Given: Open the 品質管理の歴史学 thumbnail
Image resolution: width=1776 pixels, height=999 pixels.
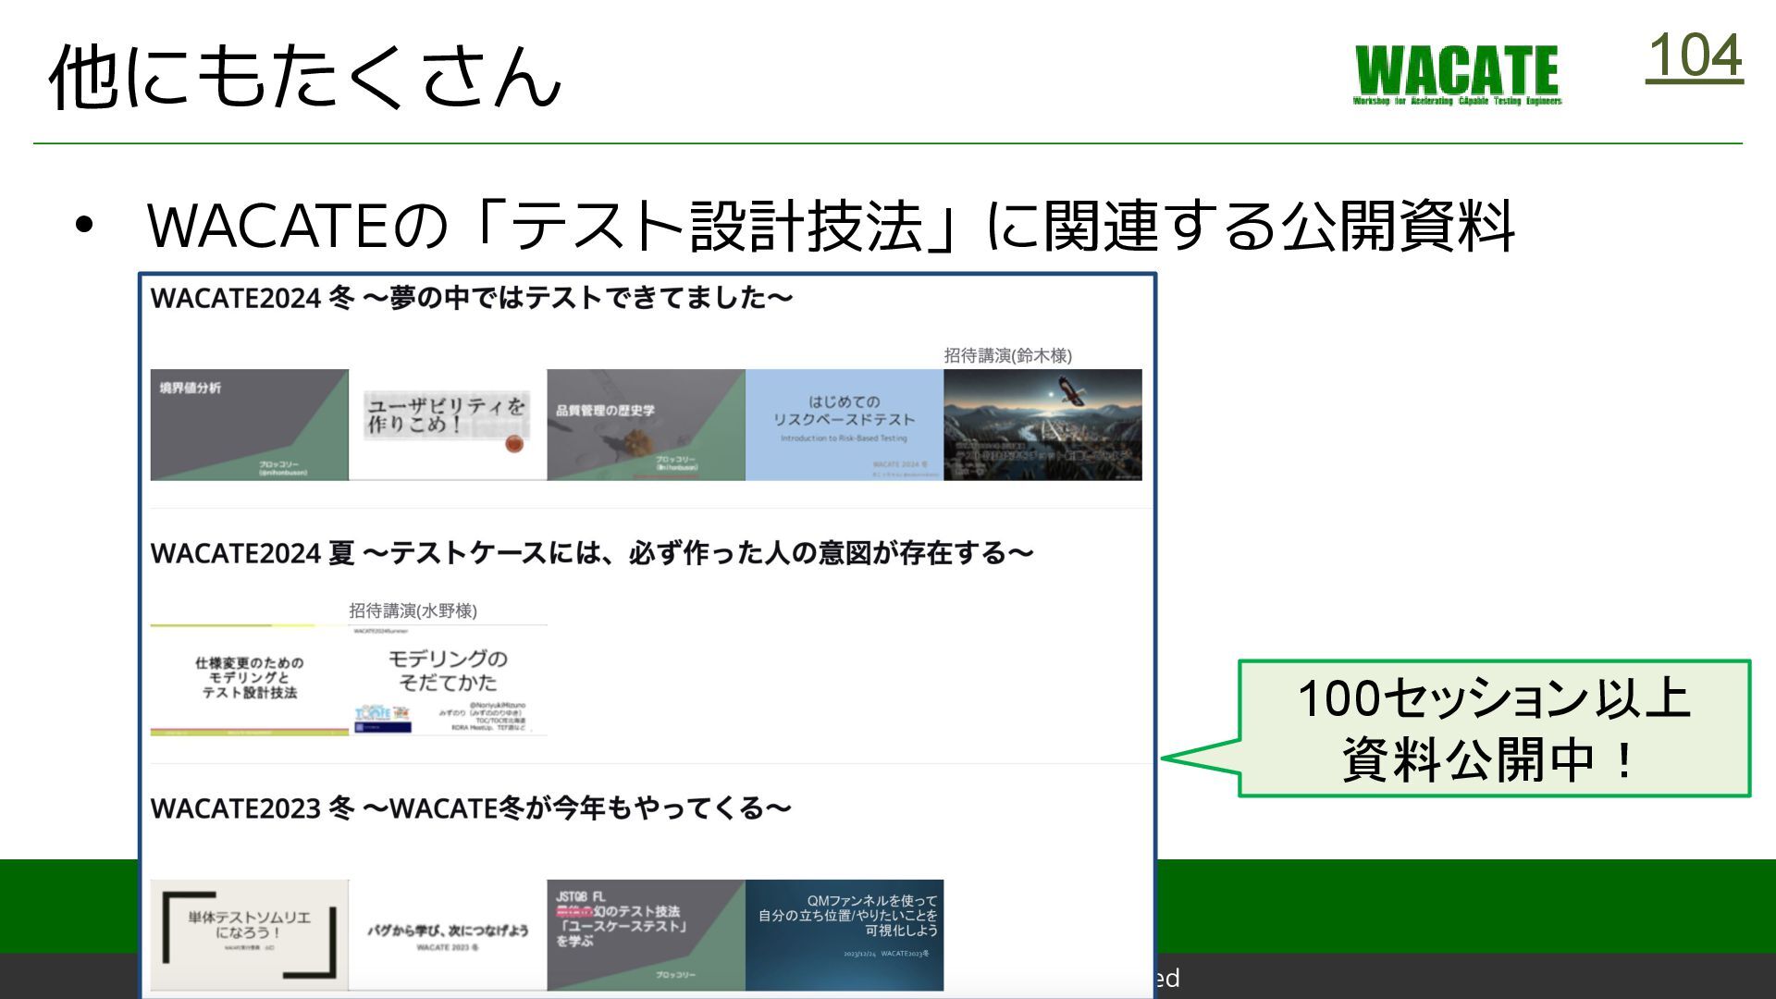Looking at the screenshot, I should click(646, 425).
